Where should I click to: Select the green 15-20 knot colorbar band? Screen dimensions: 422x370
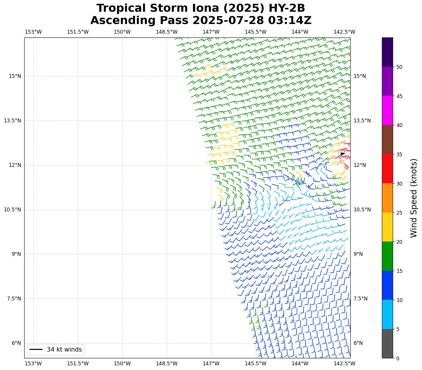point(387,256)
